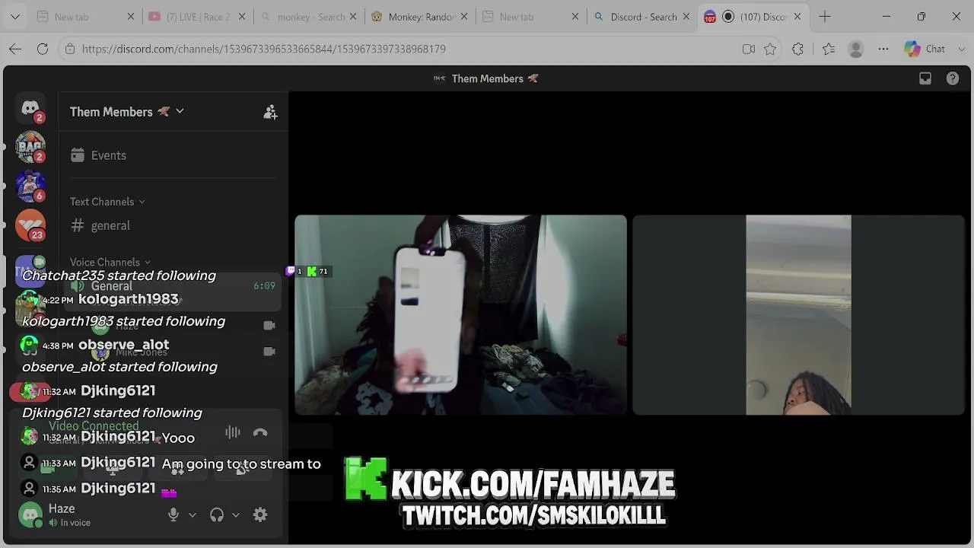Open the browser favorites list

click(x=829, y=49)
